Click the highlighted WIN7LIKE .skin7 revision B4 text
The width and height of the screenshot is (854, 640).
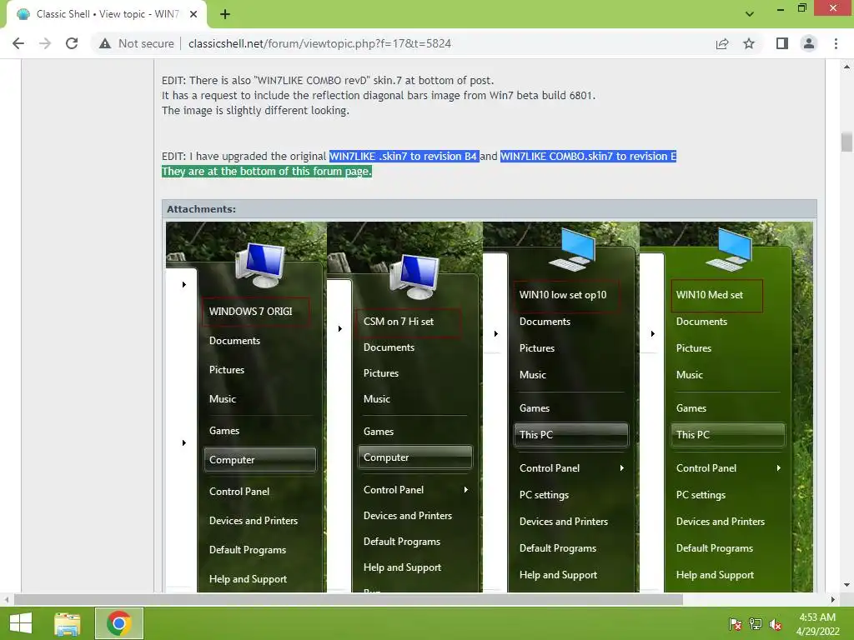(404, 156)
